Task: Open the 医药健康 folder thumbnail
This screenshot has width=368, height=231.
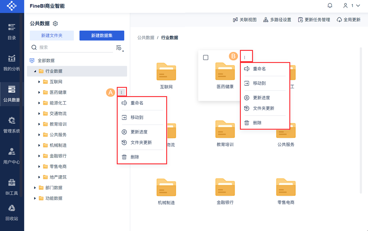Action: pos(225,71)
